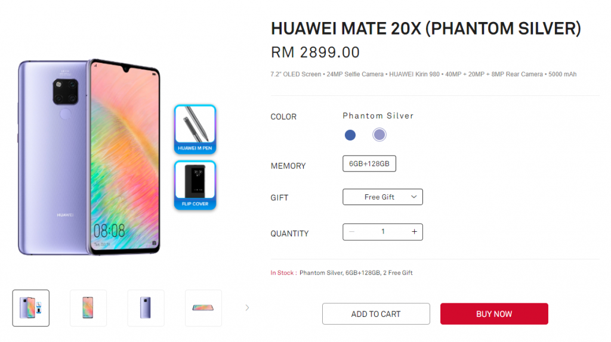The height and width of the screenshot is (342, 611).
Task: Increase quantity with the plus icon
Action: [x=414, y=232]
